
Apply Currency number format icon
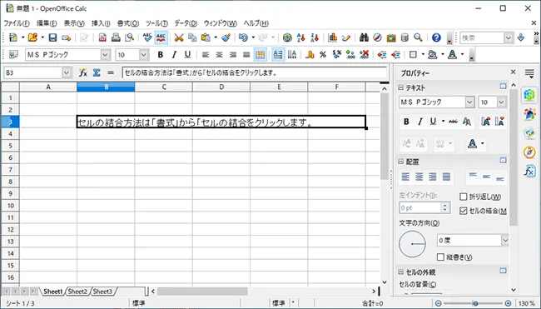310,54
